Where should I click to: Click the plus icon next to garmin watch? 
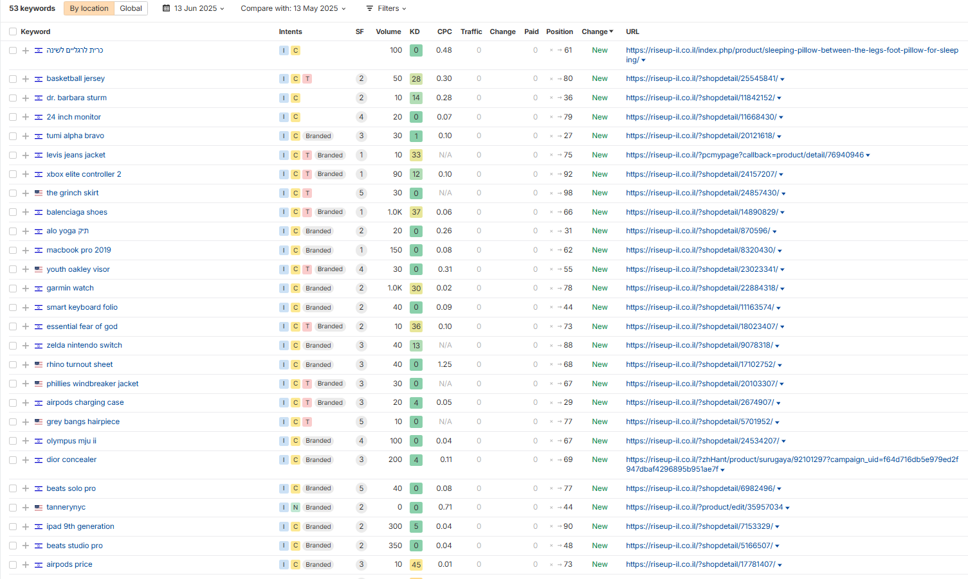(26, 289)
